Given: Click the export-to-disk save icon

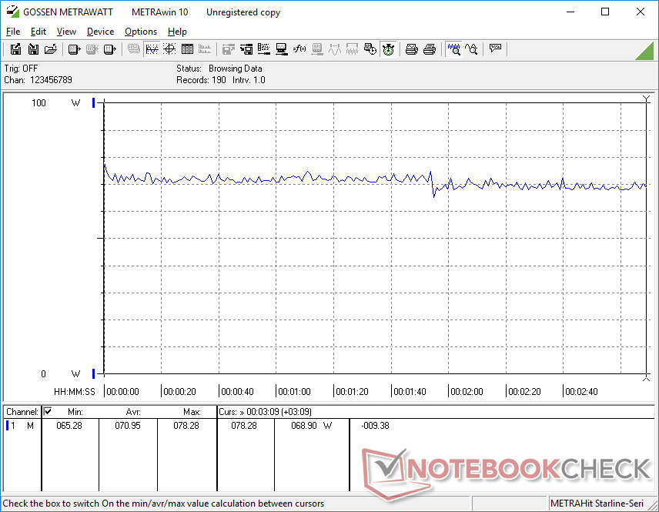Looking at the screenshot, I should (15, 49).
